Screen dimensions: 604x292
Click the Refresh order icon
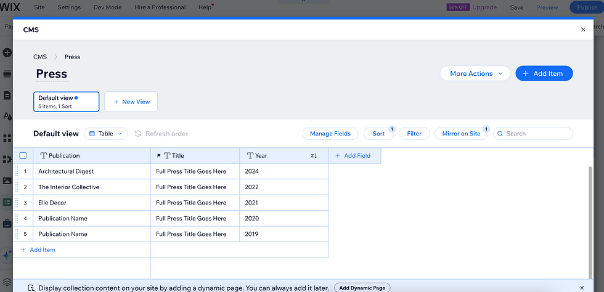[x=138, y=134]
